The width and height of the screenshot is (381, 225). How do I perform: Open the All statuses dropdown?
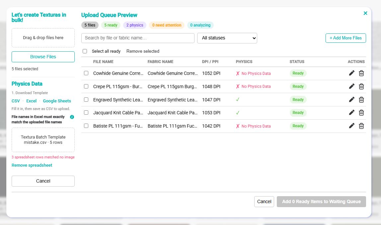227,38
